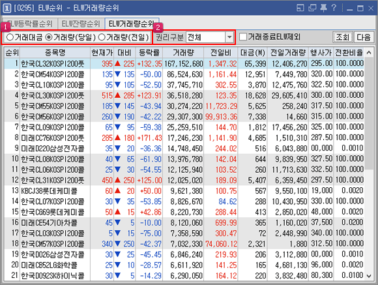This screenshot has width=378, height=285.
Task: Select row 한국CM56KOSPI200콜
Action: pyautogui.click(x=184, y=117)
